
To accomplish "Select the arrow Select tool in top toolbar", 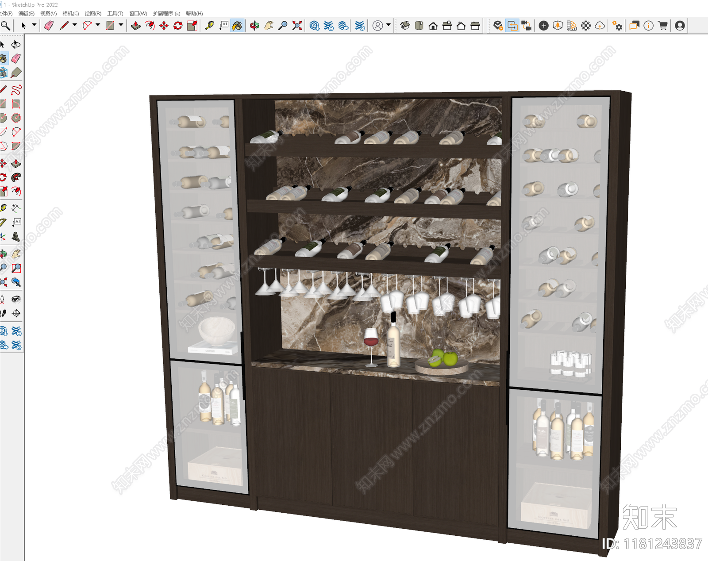I will (x=24, y=26).
